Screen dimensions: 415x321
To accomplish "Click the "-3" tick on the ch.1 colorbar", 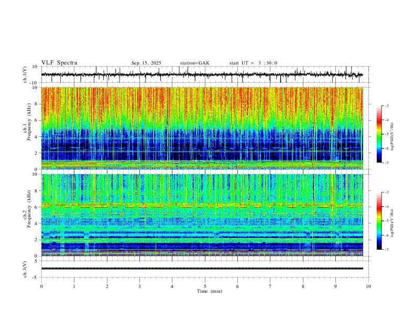I will (x=387, y=105).
